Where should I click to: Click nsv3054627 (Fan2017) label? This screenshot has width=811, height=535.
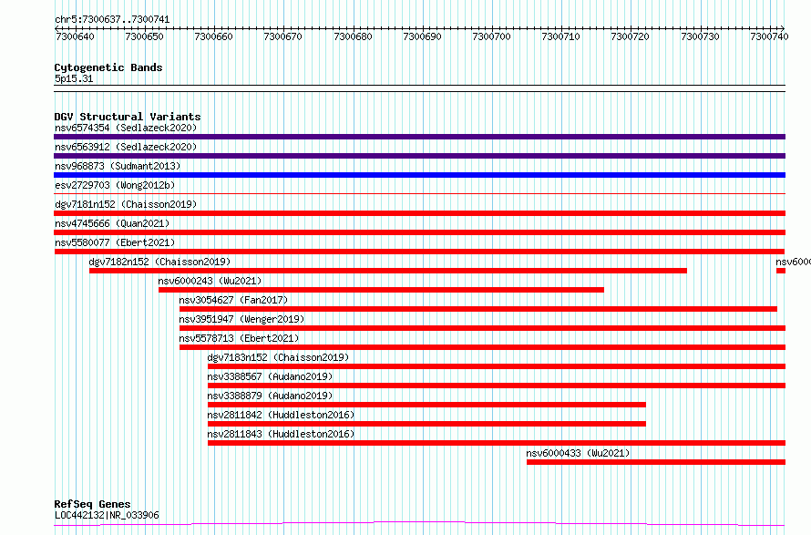tap(233, 300)
